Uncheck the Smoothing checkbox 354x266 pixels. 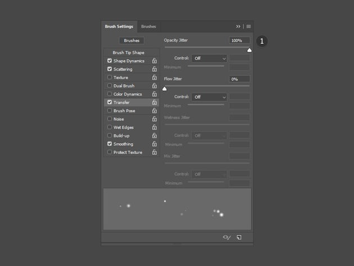(x=110, y=144)
